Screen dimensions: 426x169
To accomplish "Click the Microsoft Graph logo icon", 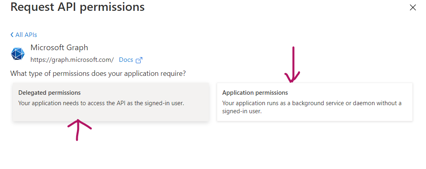I will [x=18, y=53].
